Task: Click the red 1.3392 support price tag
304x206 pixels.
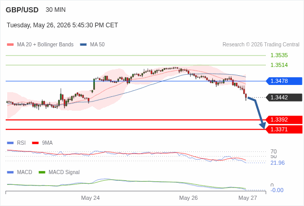Action: [284, 120]
